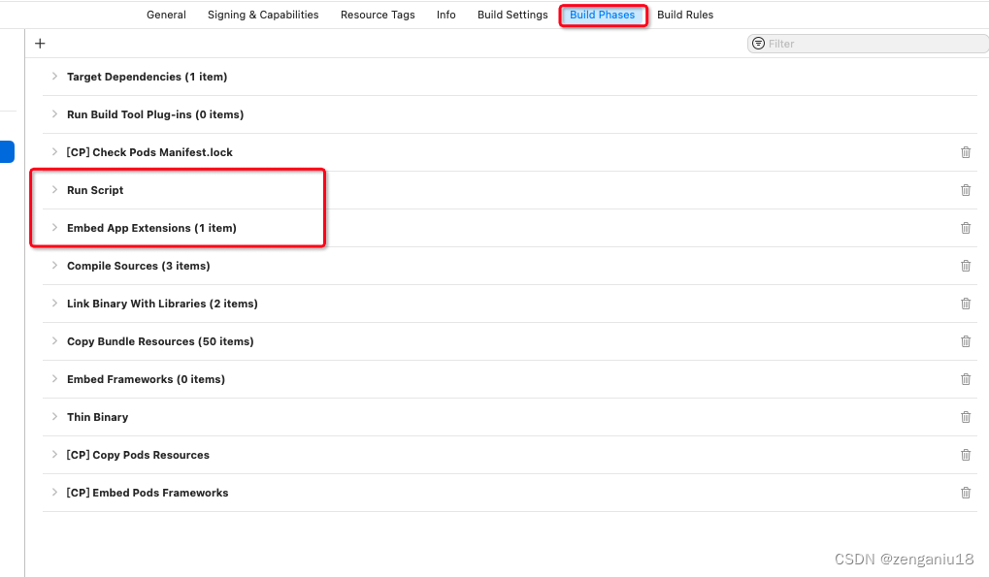989x577 pixels.
Task: Select Link Binary With Libraries (2 items) label
Action: pos(162,304)
